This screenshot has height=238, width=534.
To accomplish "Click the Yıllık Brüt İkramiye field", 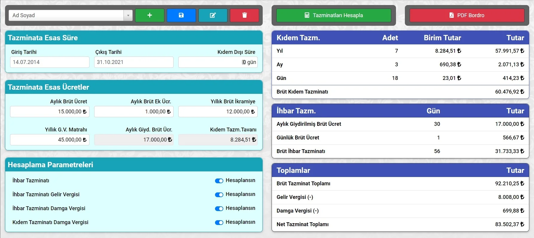I will [218, 112].
